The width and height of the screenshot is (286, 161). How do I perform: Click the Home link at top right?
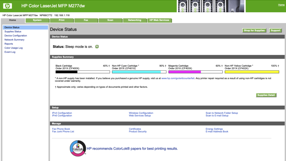[281, 5]
